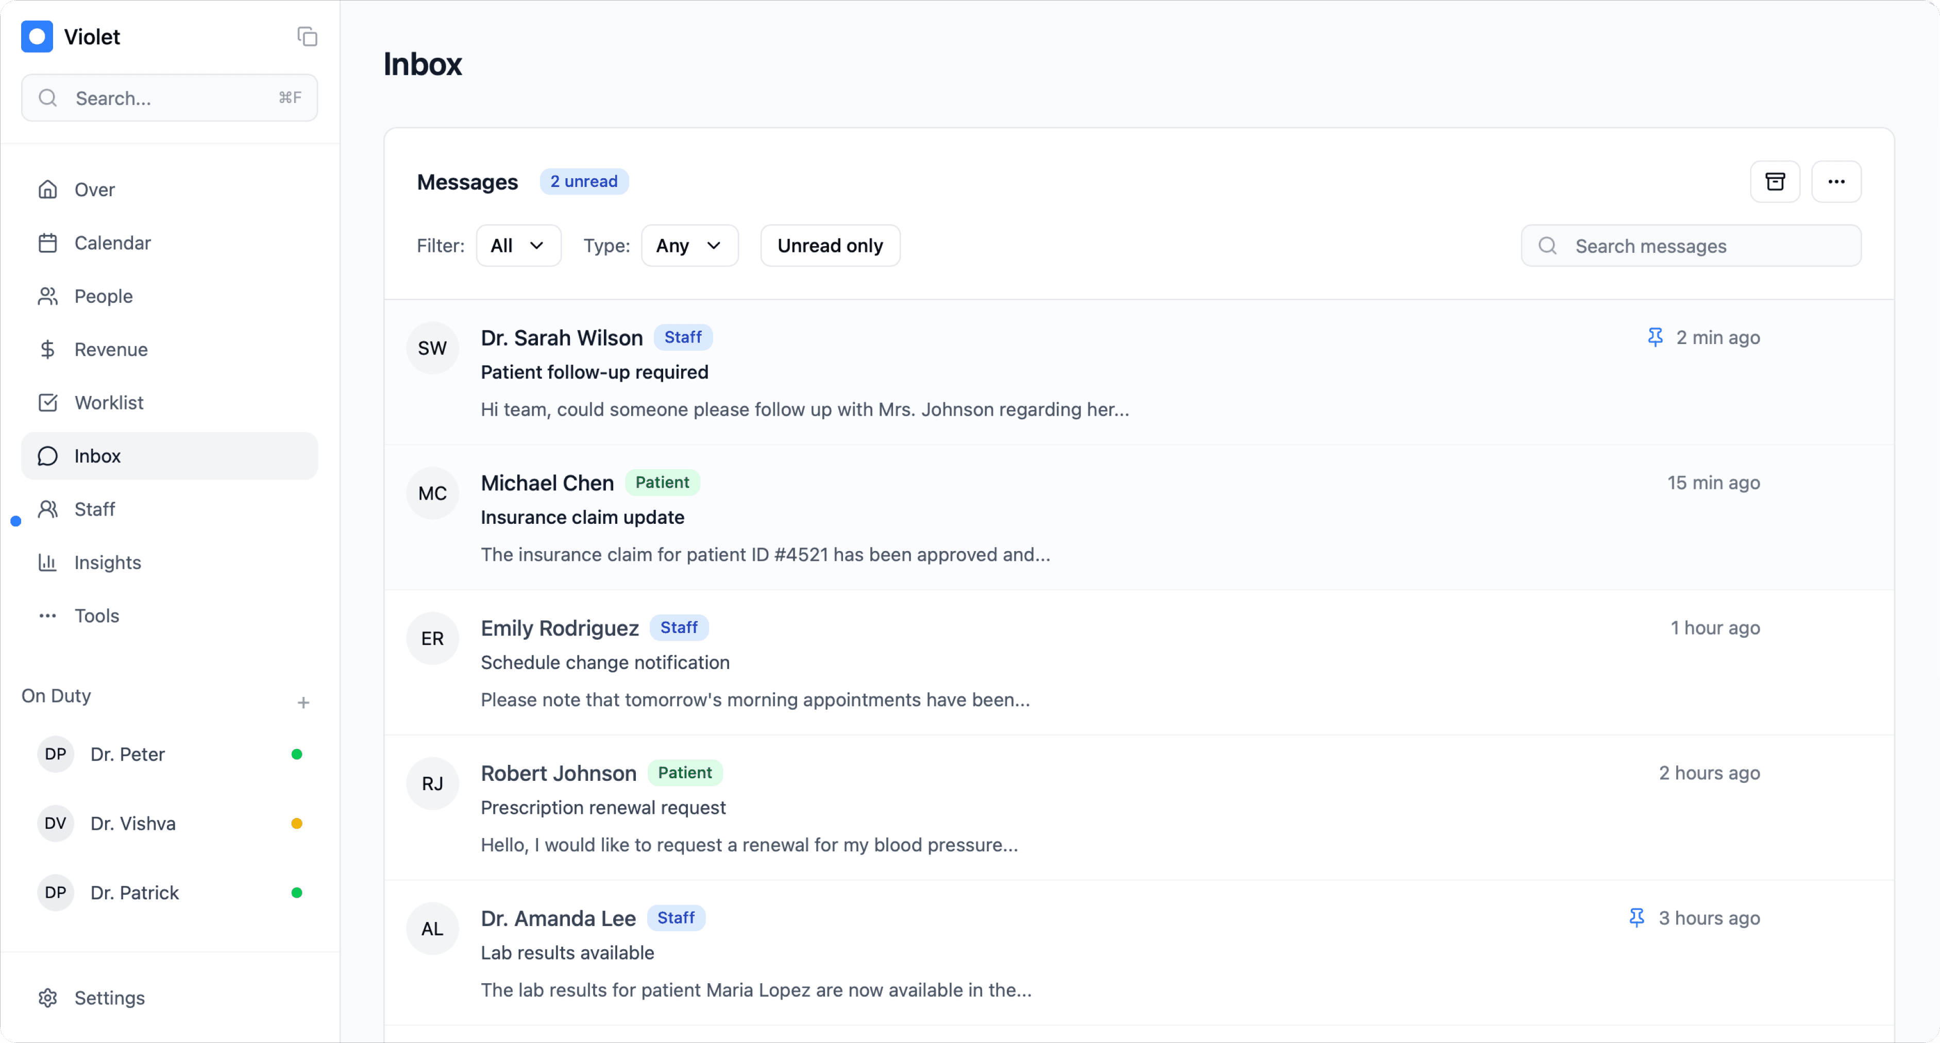Image resolution: width=1940 pixels, height=1043 pixels.
Task: Click the Revenue dollar icon
Action: tap(47, 349)
